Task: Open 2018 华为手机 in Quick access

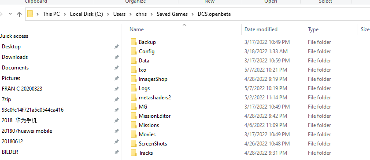Action: (19, 120)
